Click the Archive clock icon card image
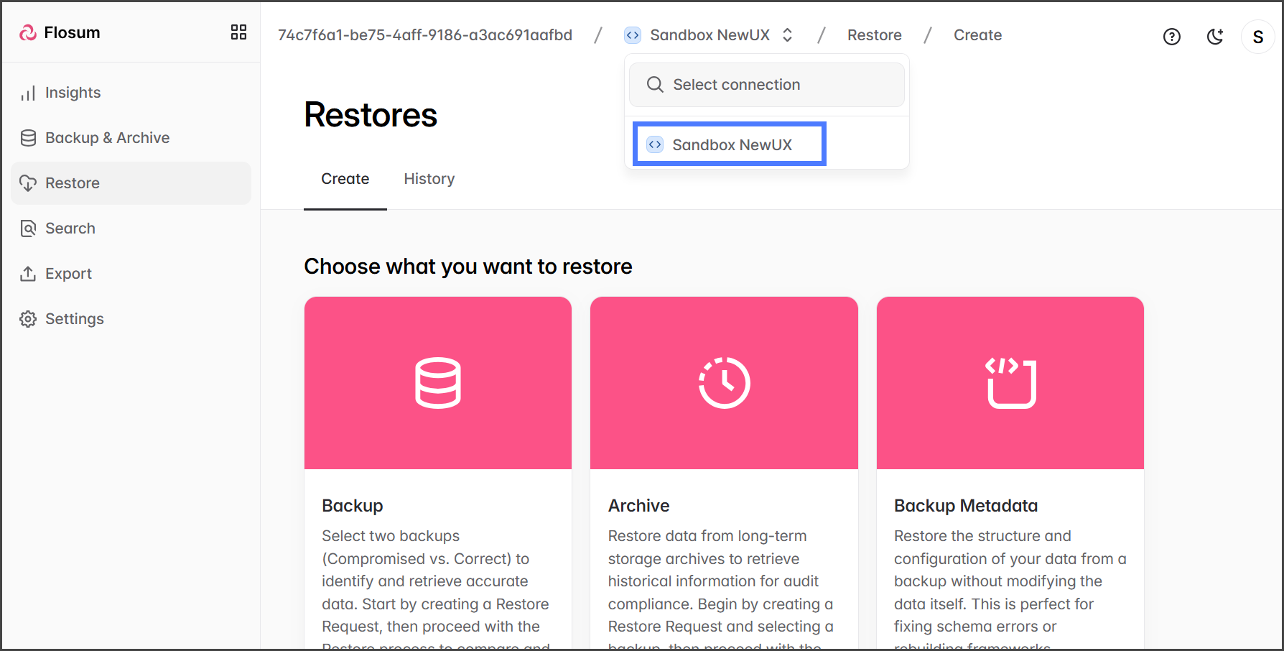The width and height of the screenshot is (1284, 651). (724, 383)
